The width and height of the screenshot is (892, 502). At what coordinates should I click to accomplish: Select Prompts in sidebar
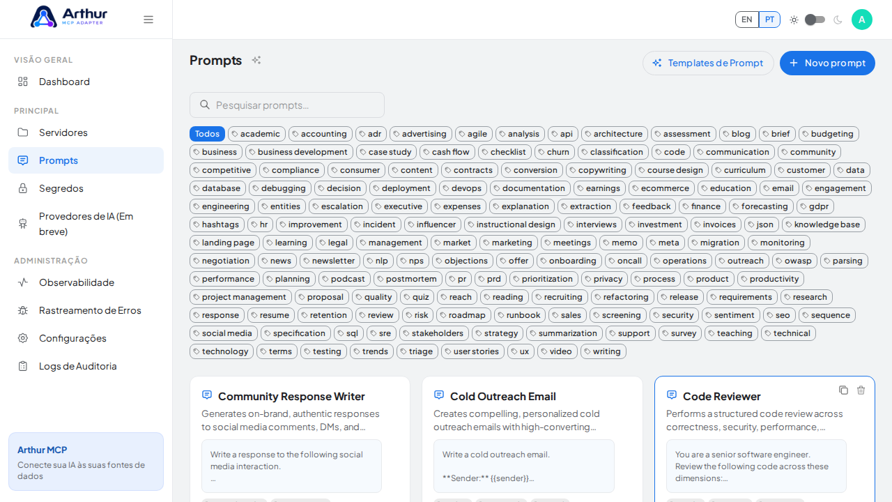pos(86,160)
